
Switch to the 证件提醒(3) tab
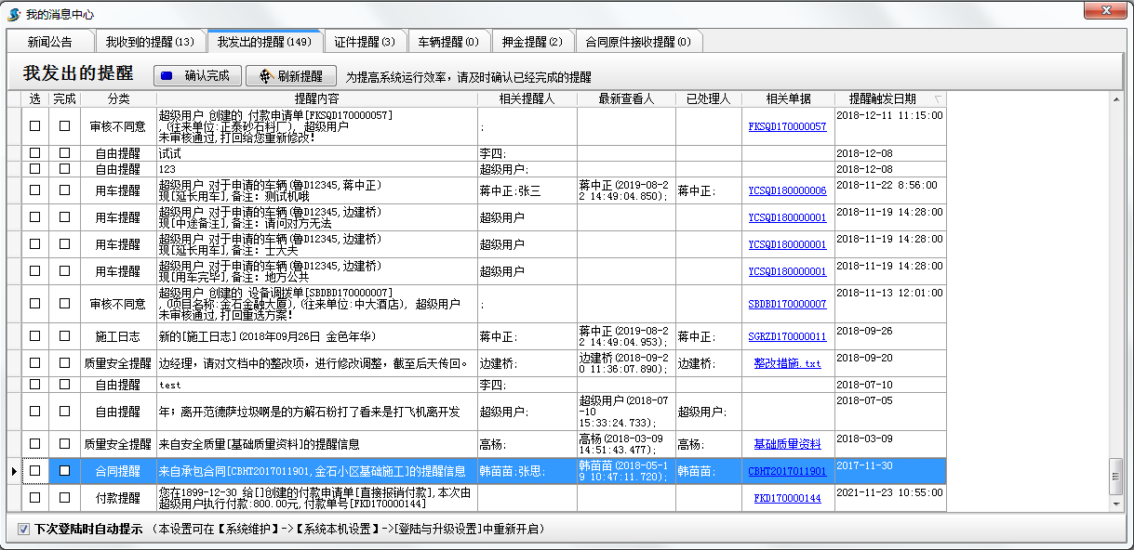367,41
